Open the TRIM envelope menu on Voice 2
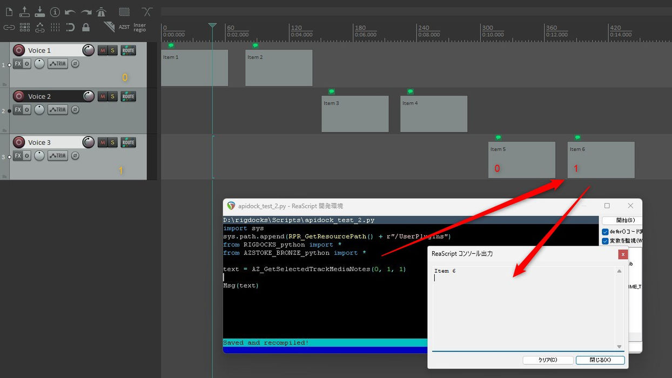This screenshot has width=672, height=378. click(58, 110)
